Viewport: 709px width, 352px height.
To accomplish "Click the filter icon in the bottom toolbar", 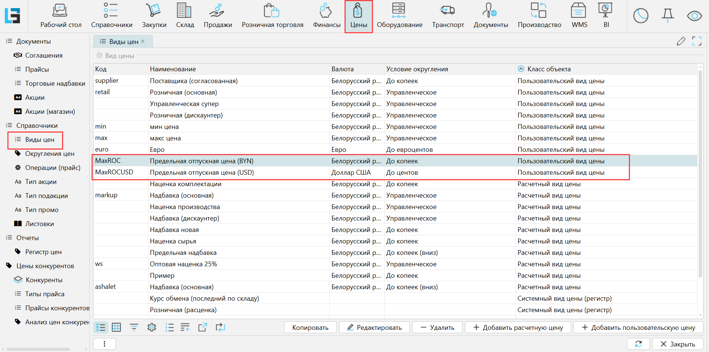I will [x=134, y=327].
